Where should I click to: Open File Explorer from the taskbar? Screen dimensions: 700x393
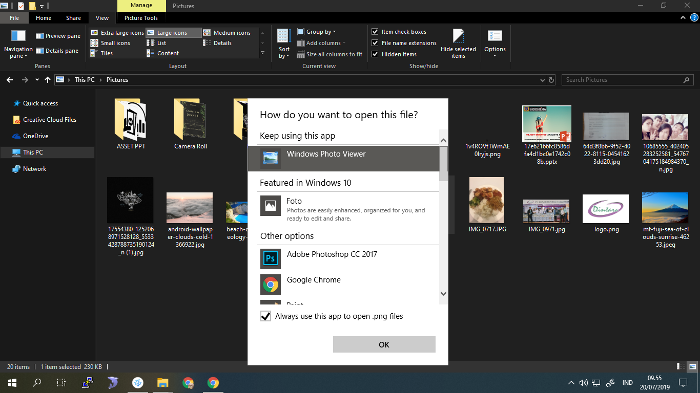point(163,383)
